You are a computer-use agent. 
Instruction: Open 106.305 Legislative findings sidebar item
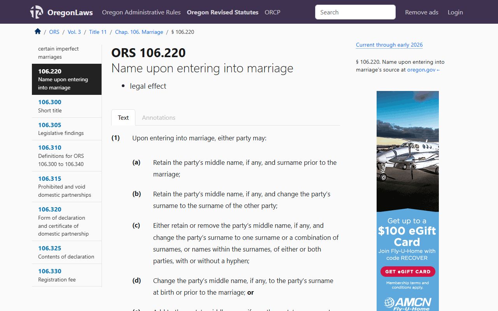coord(67,129)
